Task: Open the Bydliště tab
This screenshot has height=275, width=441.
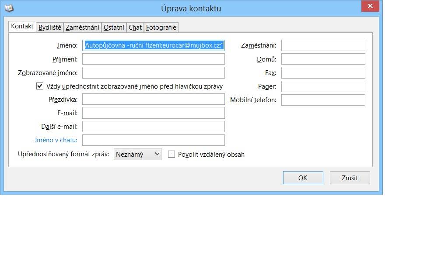Action: pyautogui.click(x=50, y=27)
